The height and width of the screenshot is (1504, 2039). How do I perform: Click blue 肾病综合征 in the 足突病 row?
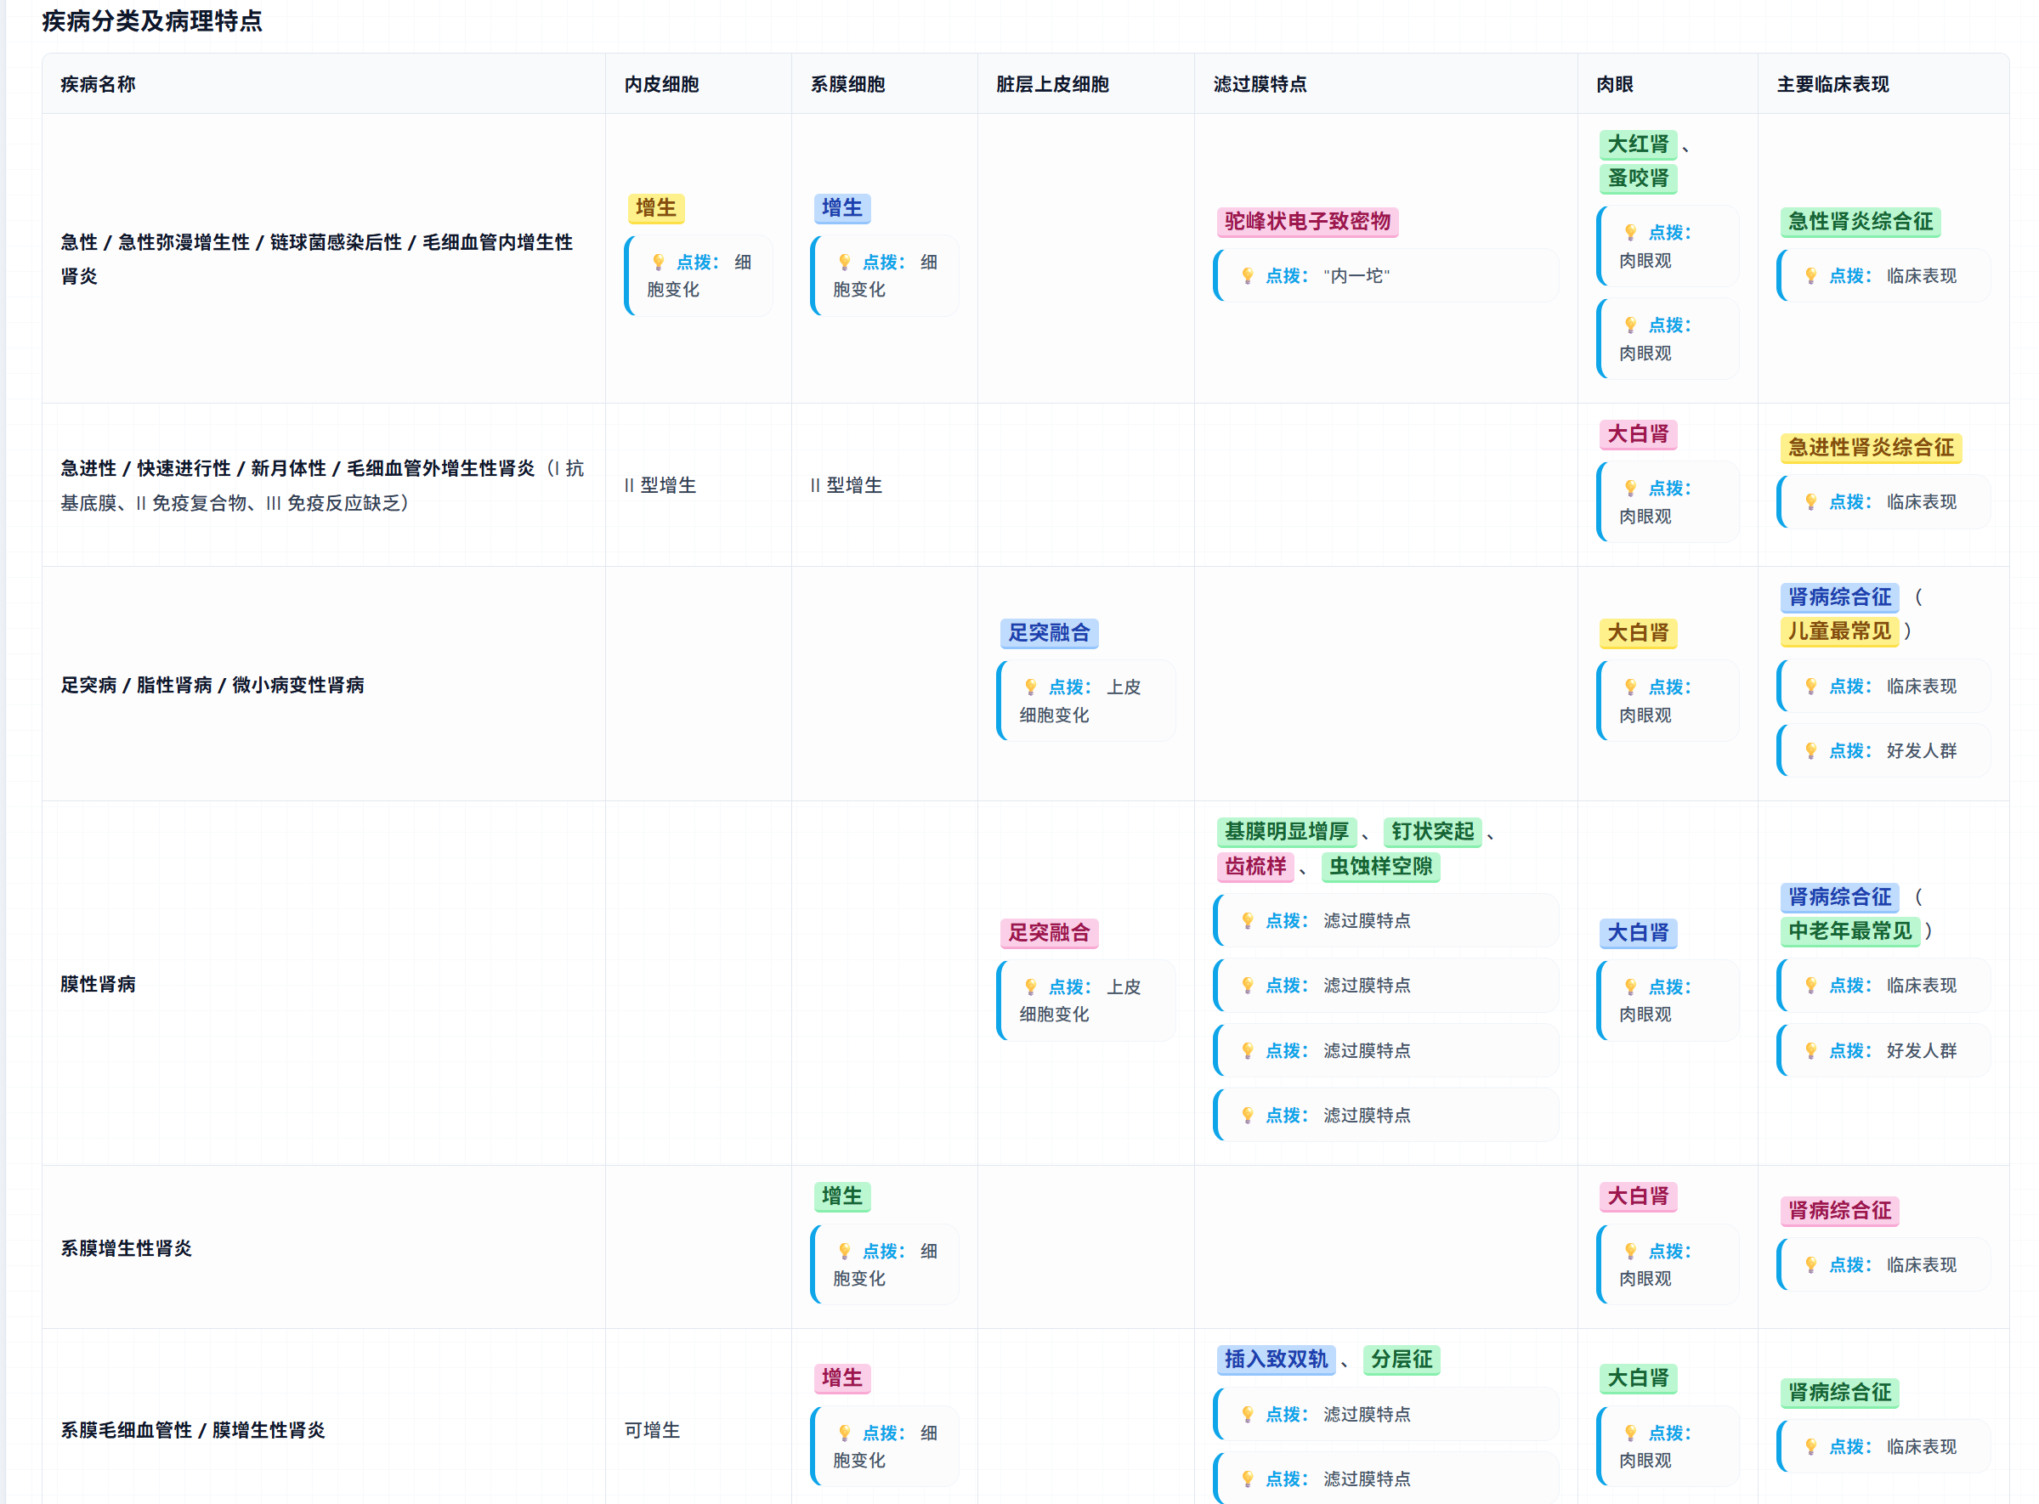point(1839,597)
